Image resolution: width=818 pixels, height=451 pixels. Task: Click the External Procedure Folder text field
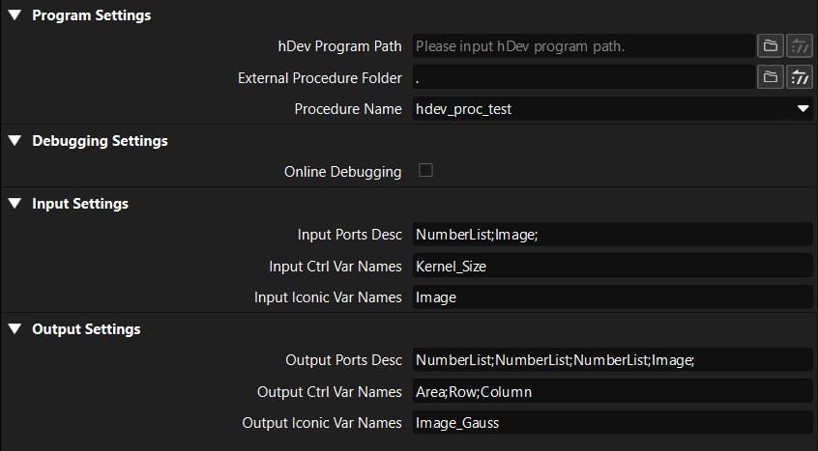tap(583, 77)
